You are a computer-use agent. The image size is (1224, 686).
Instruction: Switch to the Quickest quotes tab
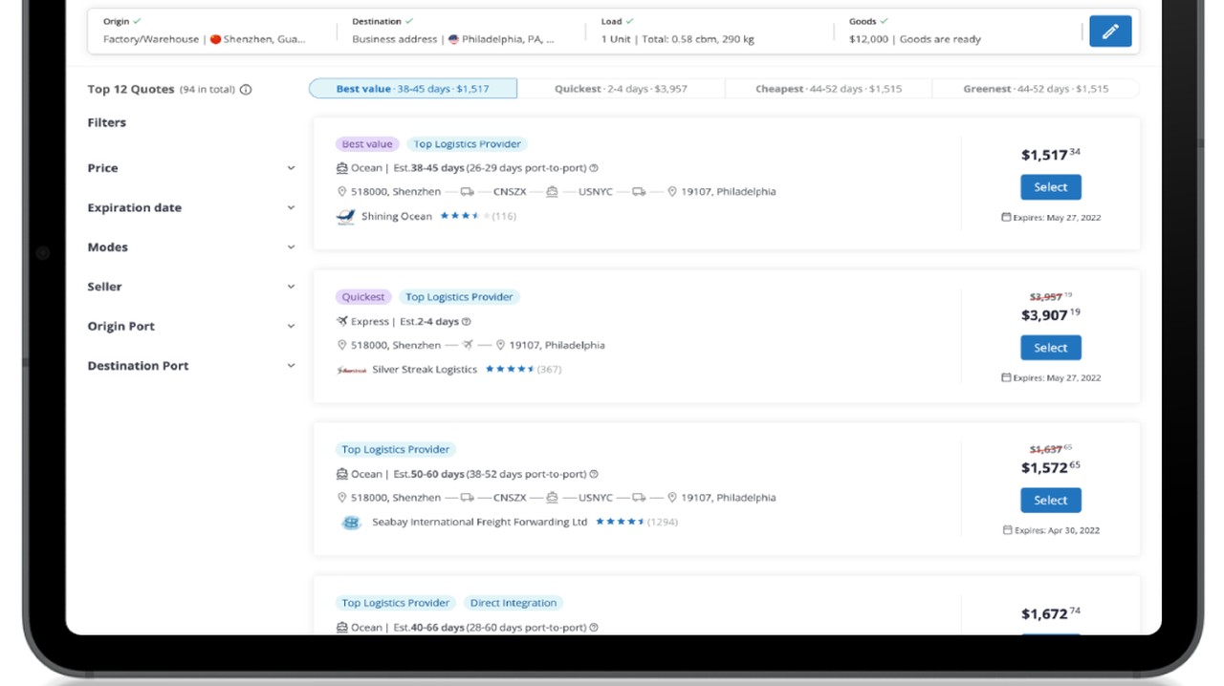pos(621,89)
